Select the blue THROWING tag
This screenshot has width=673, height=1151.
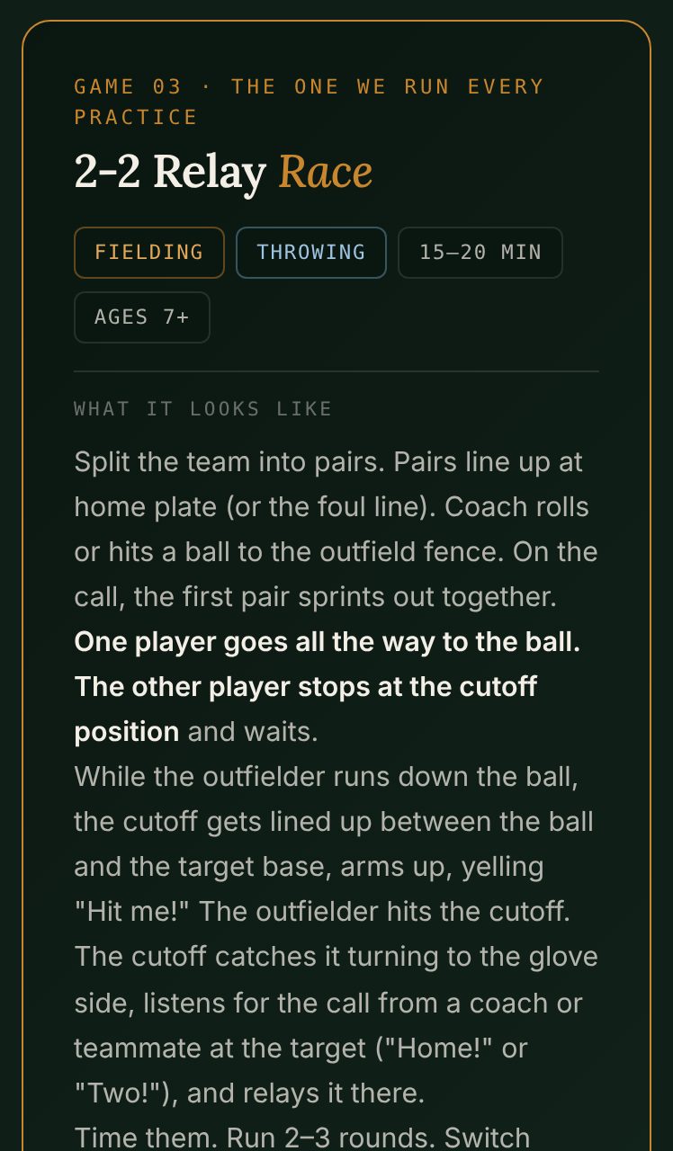pyautogui.click(x=311, y=253)
